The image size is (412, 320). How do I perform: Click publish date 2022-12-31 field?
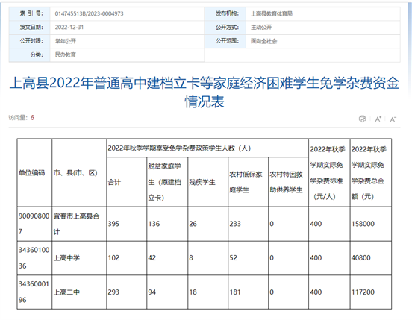tap(69, 28)
